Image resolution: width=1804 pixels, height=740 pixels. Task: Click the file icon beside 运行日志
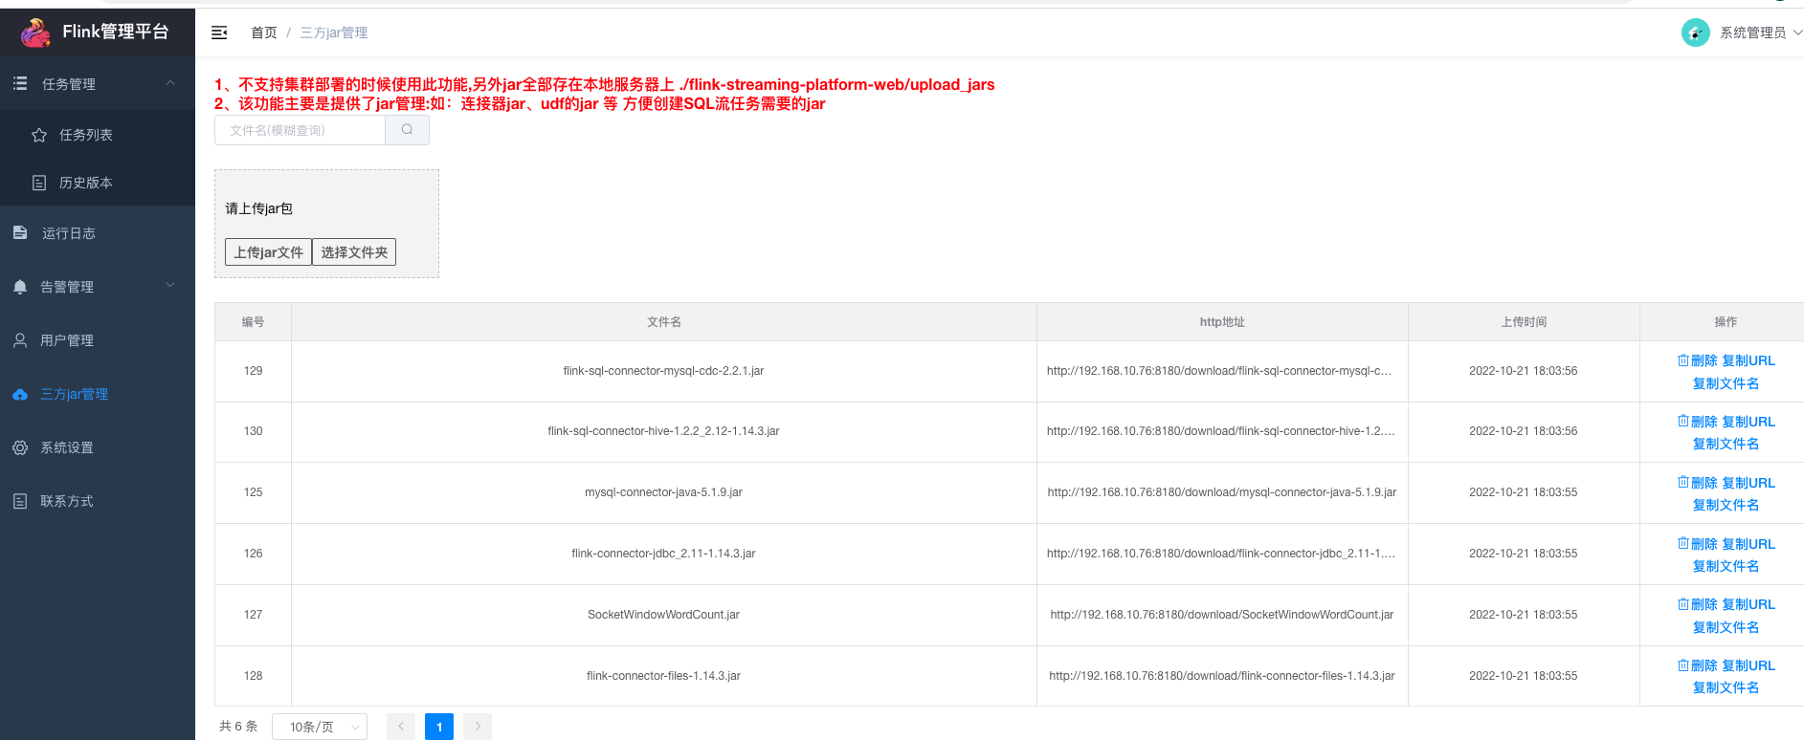[x=20, y=232]
